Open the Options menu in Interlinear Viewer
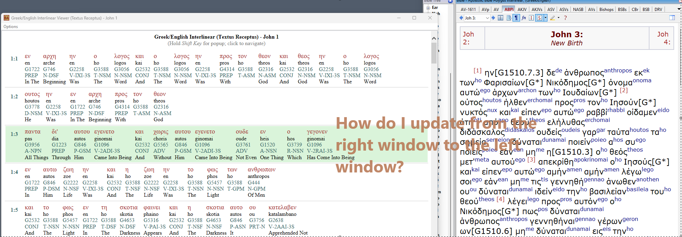Image resolution: width=682 pixels, height=237 pixels. (11, 27)
